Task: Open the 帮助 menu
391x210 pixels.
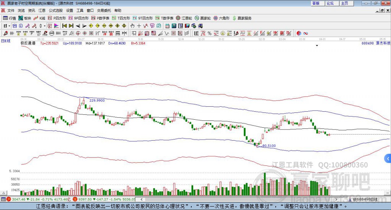Action: 118,10
